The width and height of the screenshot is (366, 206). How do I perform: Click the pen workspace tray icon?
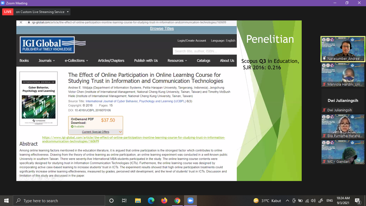(321, 201)
